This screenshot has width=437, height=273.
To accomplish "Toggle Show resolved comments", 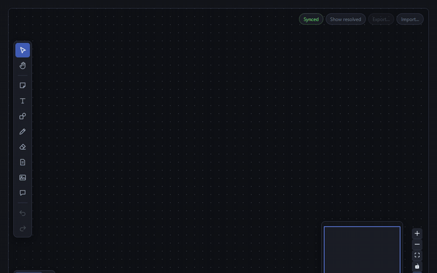I will [346, 19].
